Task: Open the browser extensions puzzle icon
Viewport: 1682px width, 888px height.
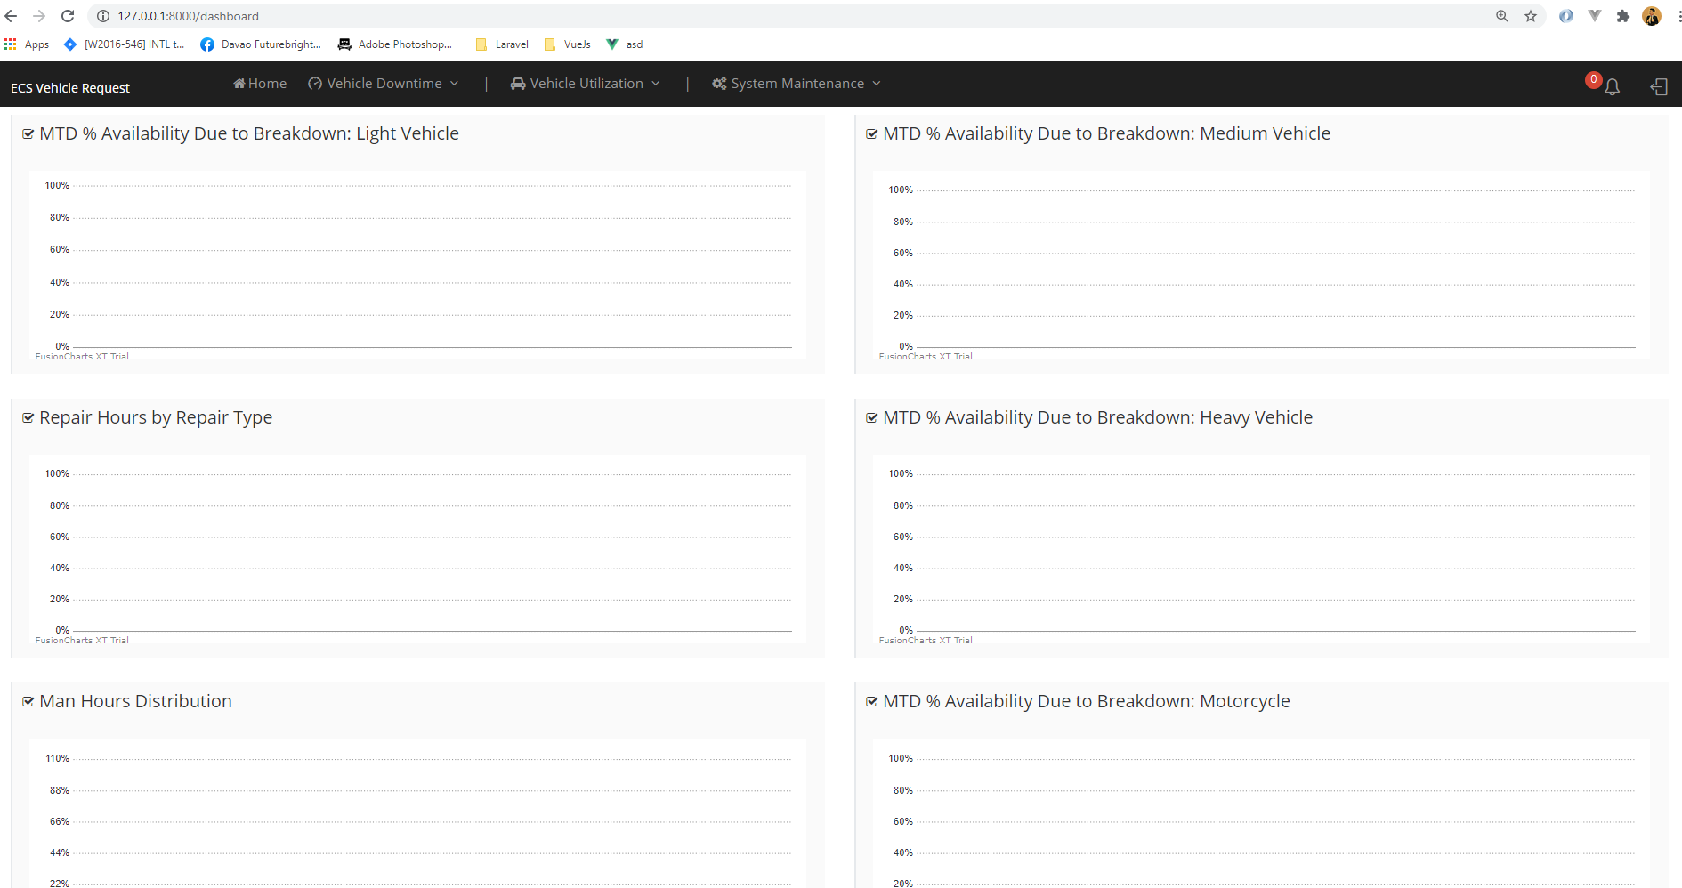Action: pyautogui.click(x=1623, y=16)
